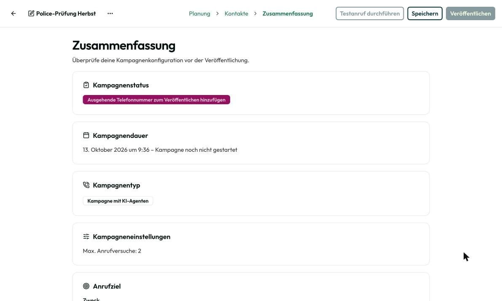502x301 pixels.
Task: Go to the Planung step
Action: coord(199,13)
